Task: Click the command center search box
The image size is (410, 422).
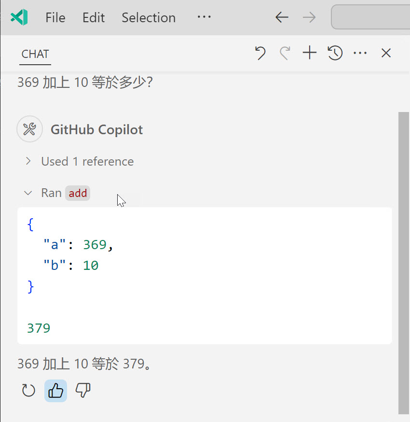Action: 370,17
